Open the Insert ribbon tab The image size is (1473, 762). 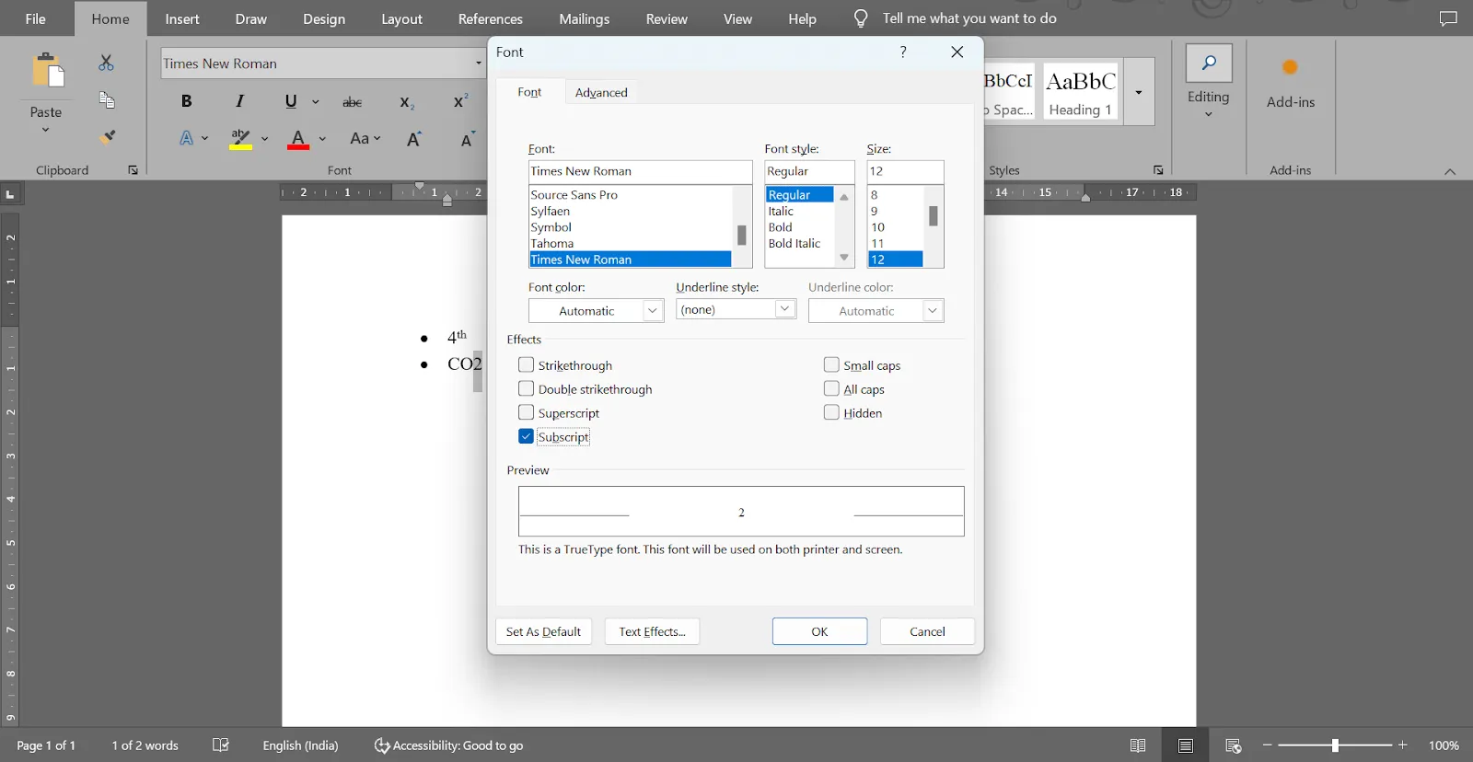tap(182, 18)
